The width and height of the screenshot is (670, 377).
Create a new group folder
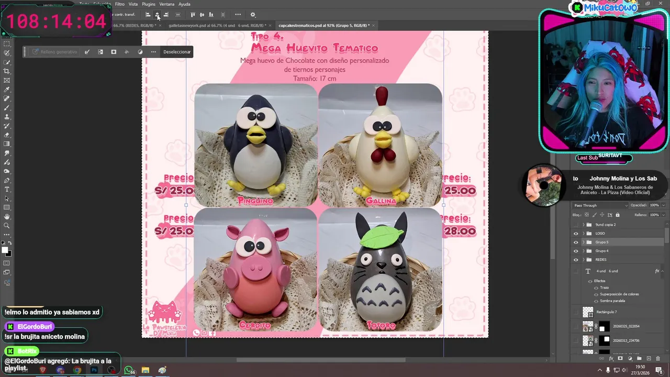point(639,359)
